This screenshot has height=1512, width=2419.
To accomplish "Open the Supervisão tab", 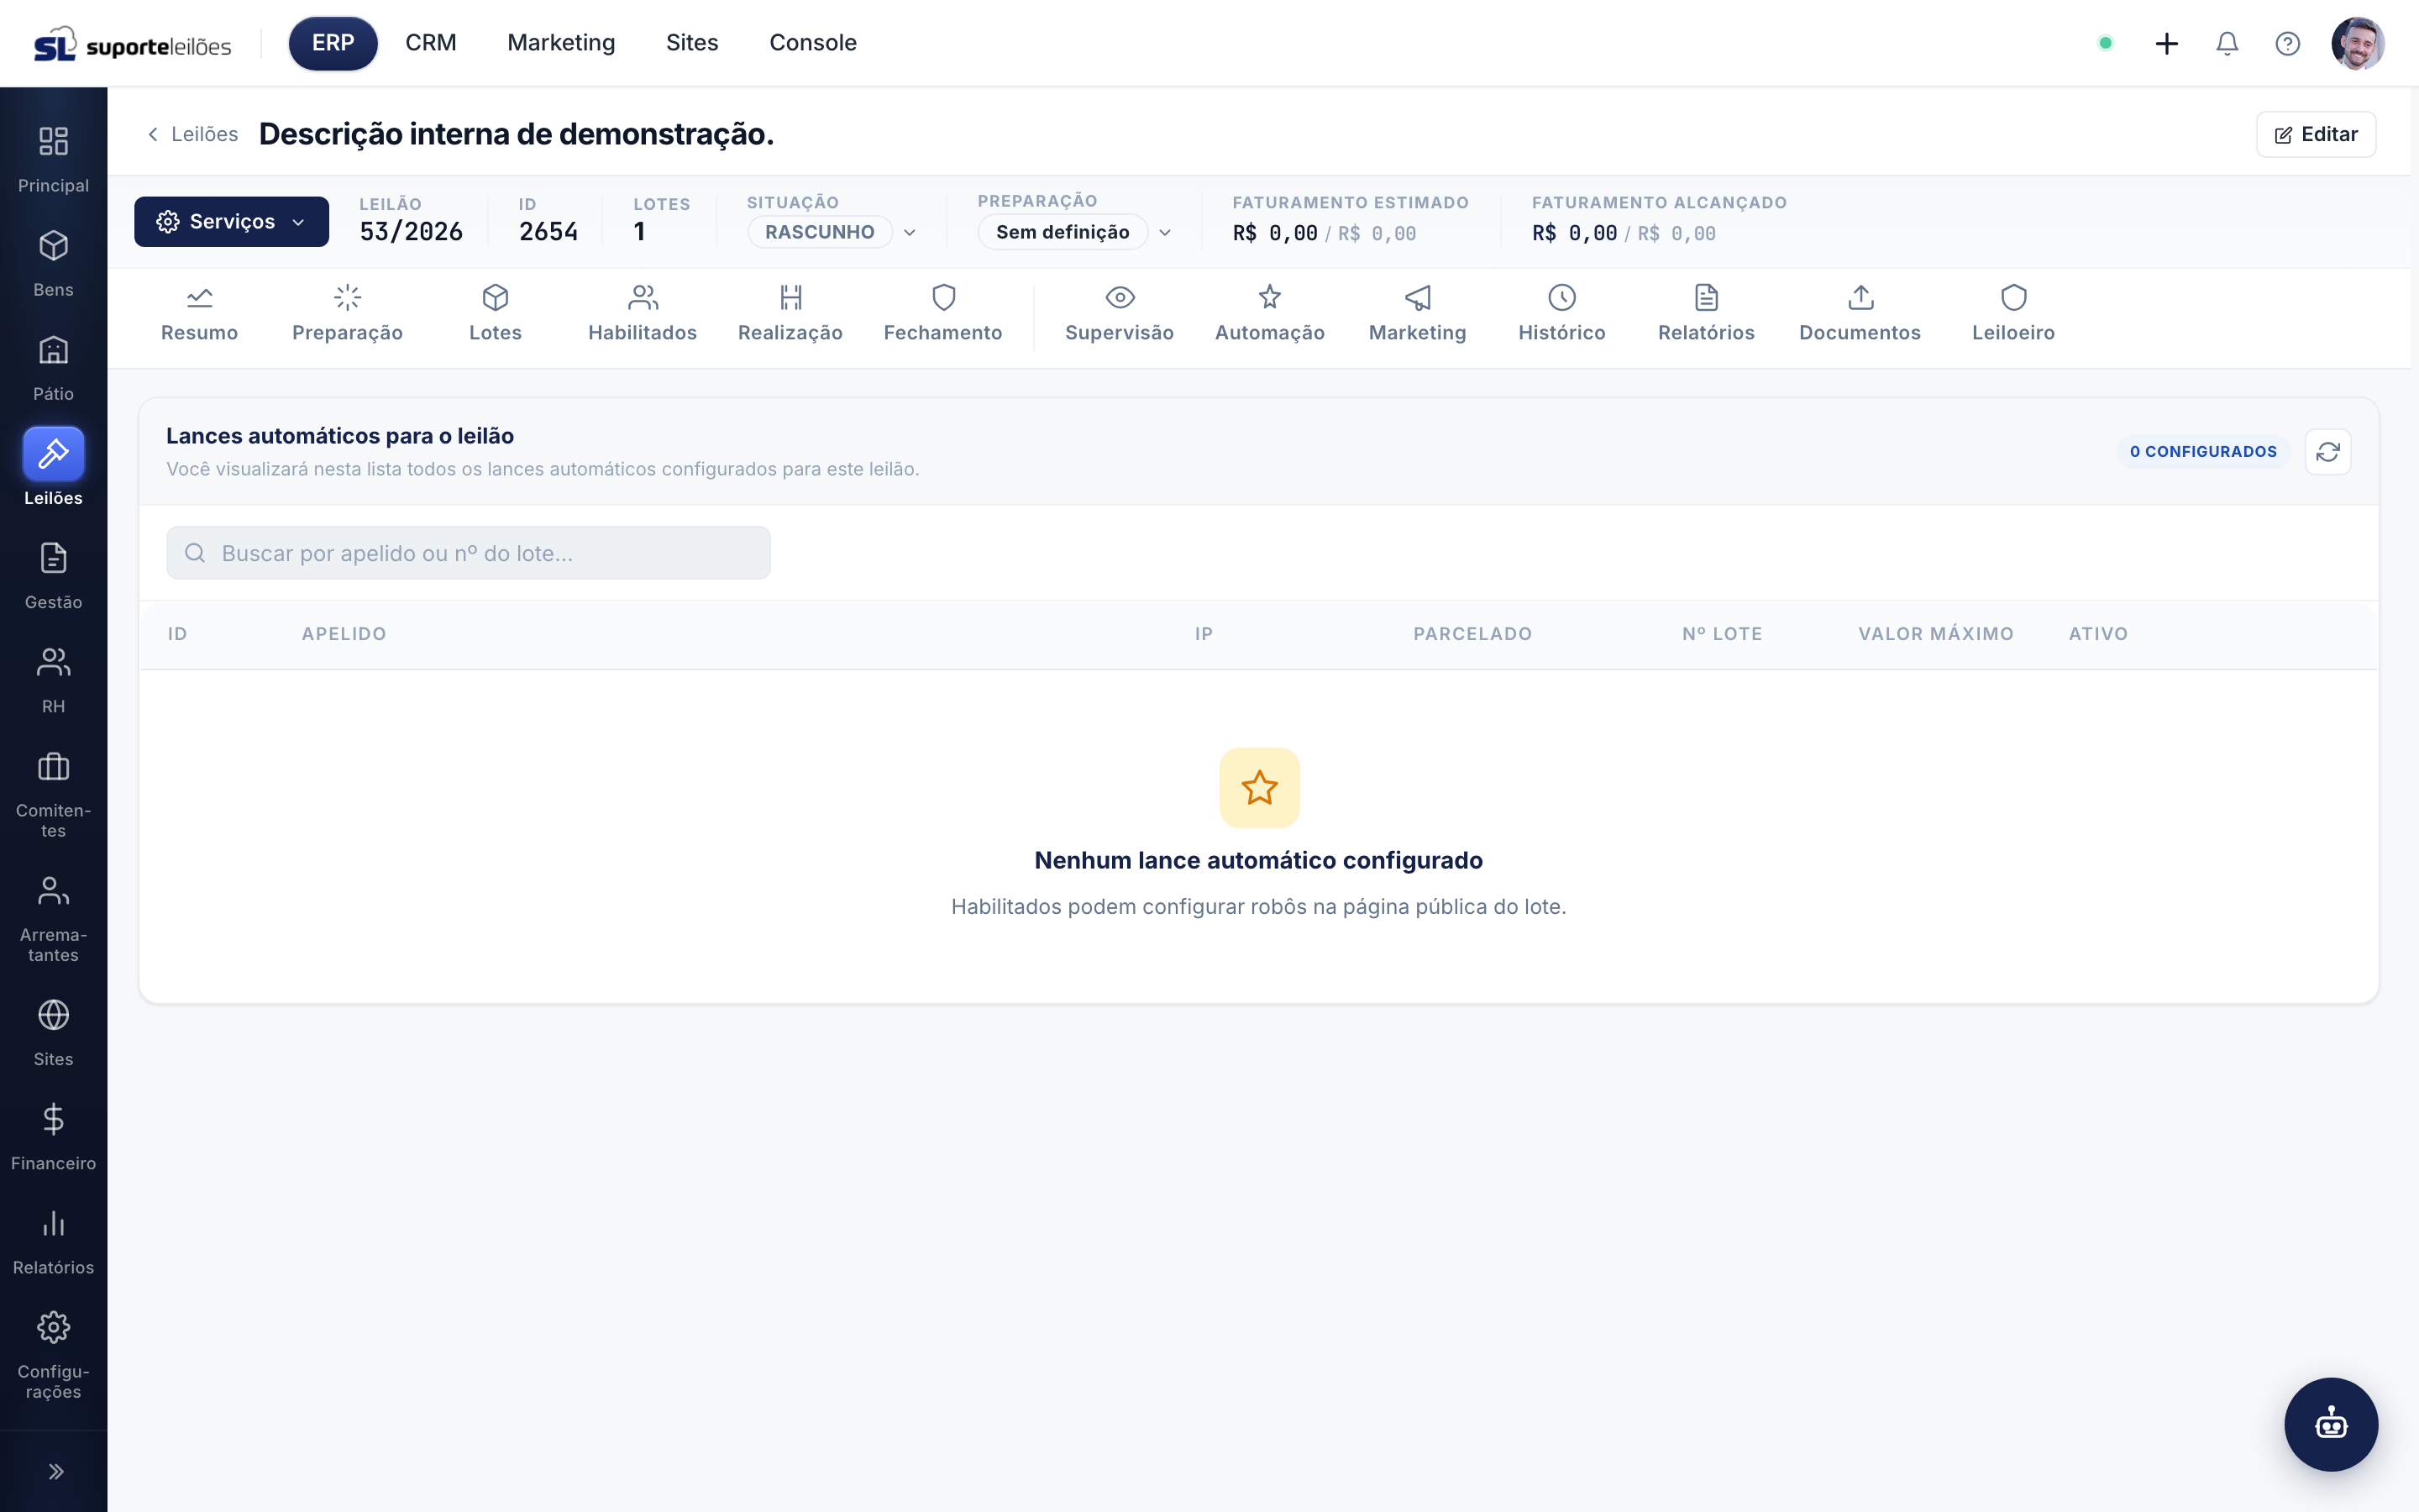I will 1119,314.
